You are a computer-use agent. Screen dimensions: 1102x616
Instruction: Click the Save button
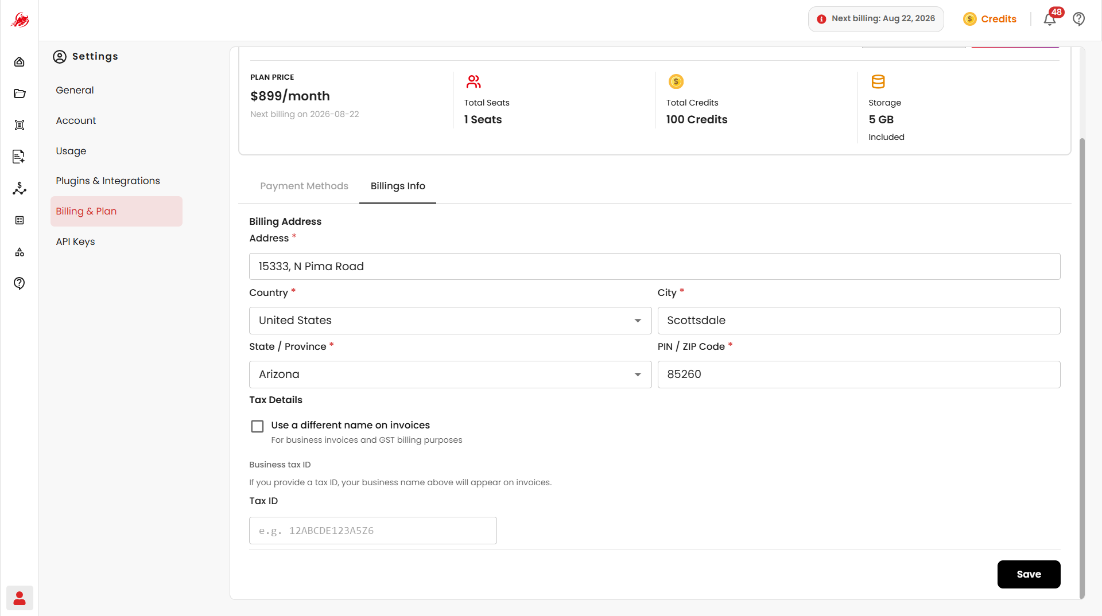tap(1029, 574)
